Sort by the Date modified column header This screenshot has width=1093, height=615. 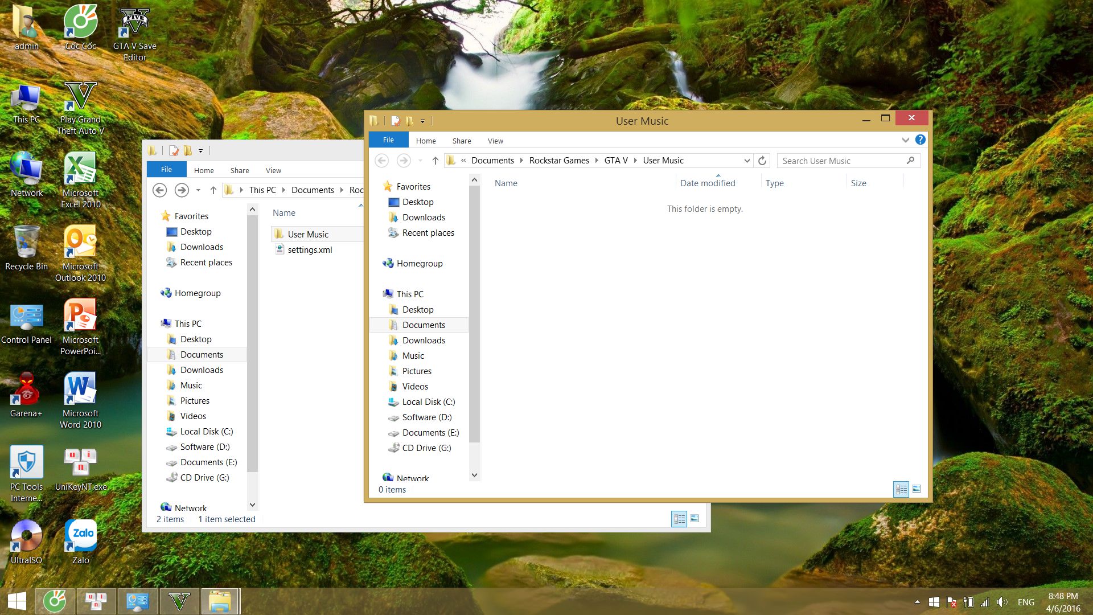707,183
